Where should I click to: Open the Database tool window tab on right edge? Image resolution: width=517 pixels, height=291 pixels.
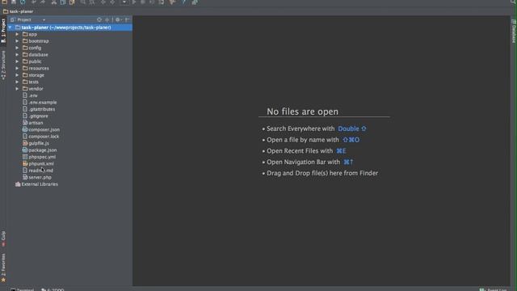(514, 31)
